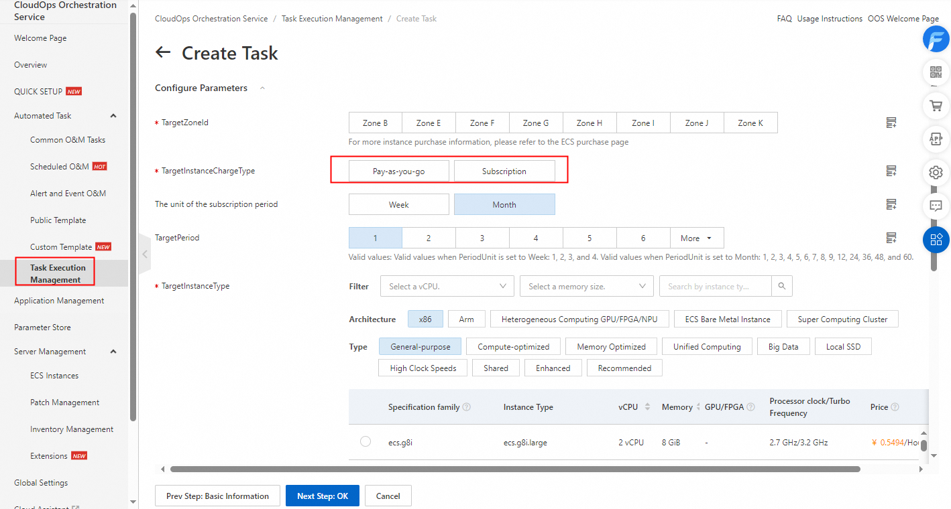Click Task Execution Management breadcrumb
This screenshot has width=951, height=509.
(x=332, y=19)
